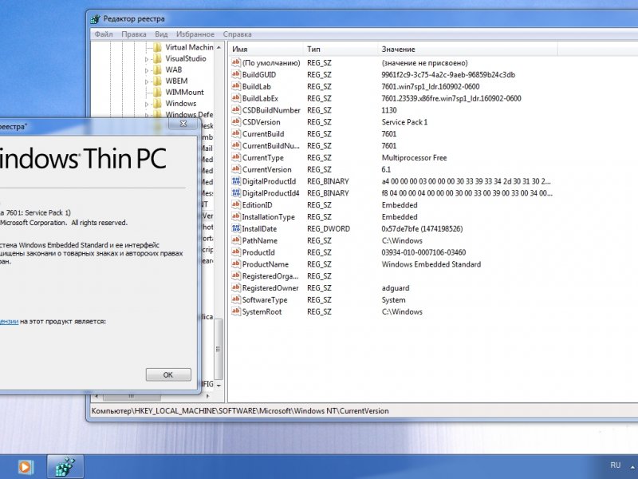Select the Virtual Machine tree folder

point(189,47)
